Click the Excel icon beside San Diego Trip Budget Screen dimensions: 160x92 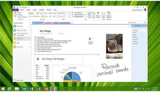[x=38, y=59]
